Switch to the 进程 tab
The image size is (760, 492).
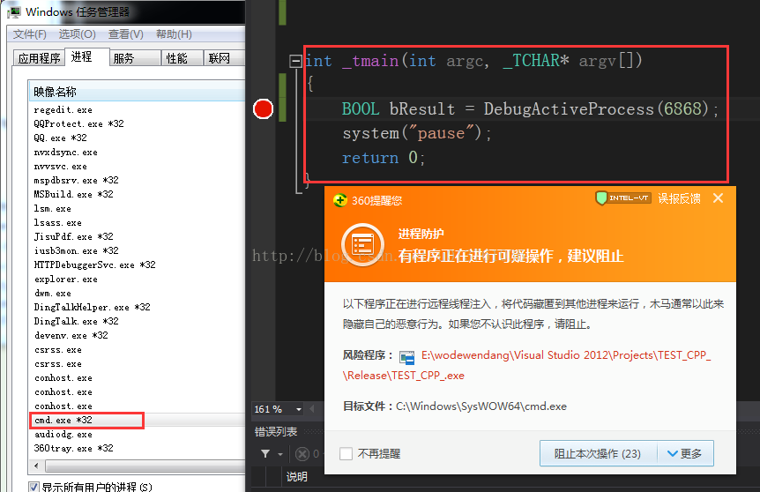[x=87, y=56]
